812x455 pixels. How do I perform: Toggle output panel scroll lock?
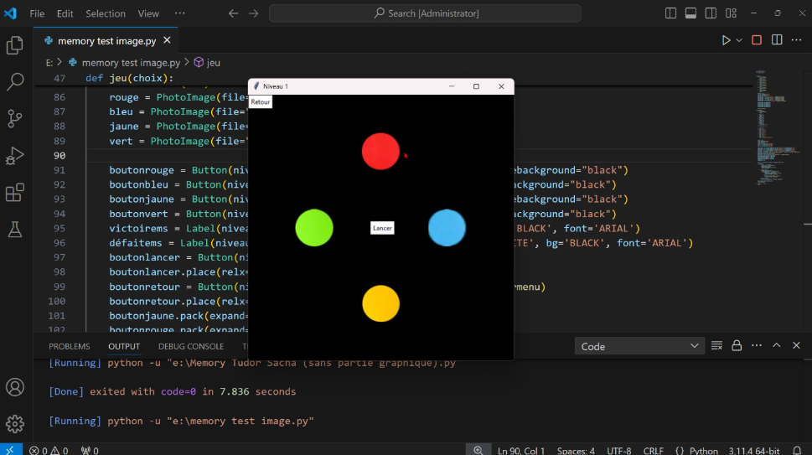click(737, 346)
